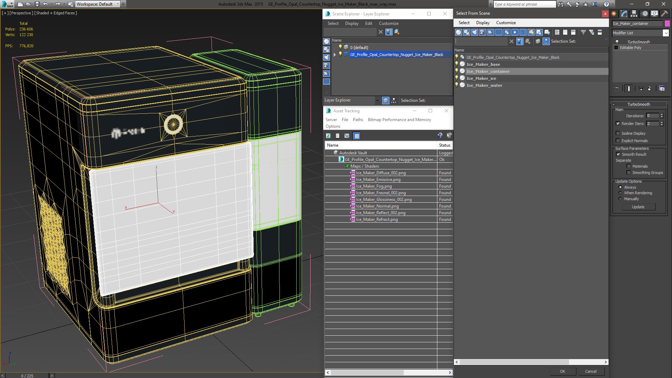
Task: Toggle Display Geometry filter in Select From Scene
Action: pyautogui.click(x=458, y=32)
